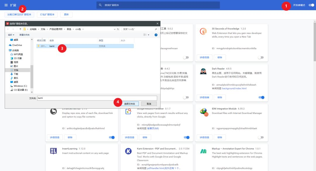
Task: Open the extensions hamburger main menu
Action: [x=6, y=5]
